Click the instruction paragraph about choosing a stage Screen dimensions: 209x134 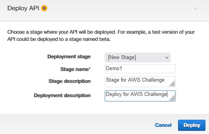coord(101,36)
